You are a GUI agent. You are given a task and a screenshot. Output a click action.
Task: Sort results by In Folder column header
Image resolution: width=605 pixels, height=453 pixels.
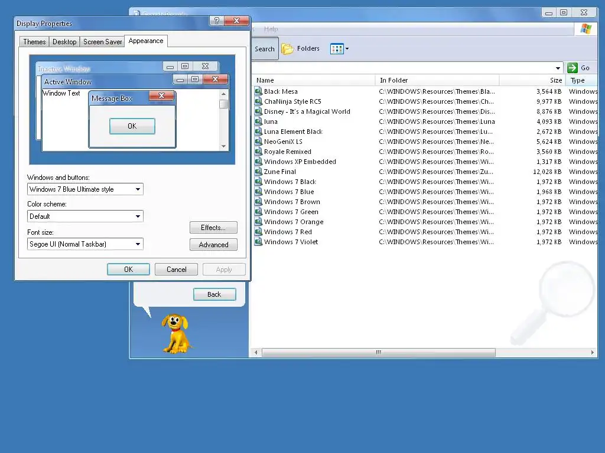[437, 80]
